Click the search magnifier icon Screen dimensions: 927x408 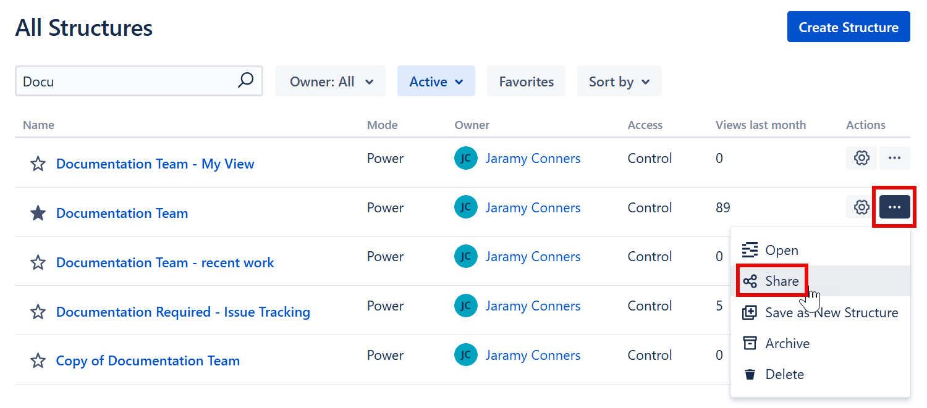[245, 80]
